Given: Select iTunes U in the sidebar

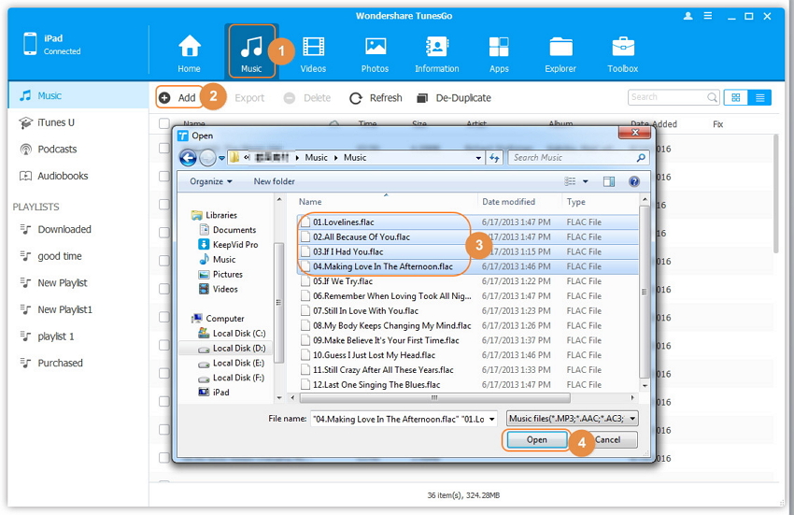Looking at the screenshot, I should (x=55, y=122).
